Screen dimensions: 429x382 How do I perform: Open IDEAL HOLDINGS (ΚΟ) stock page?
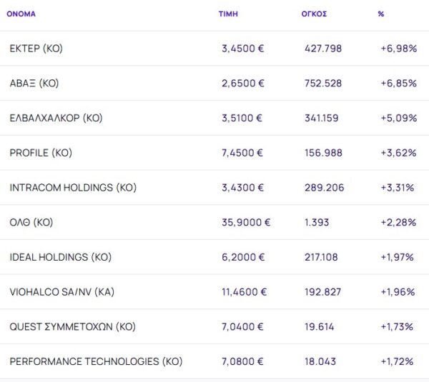click(61, 257)
